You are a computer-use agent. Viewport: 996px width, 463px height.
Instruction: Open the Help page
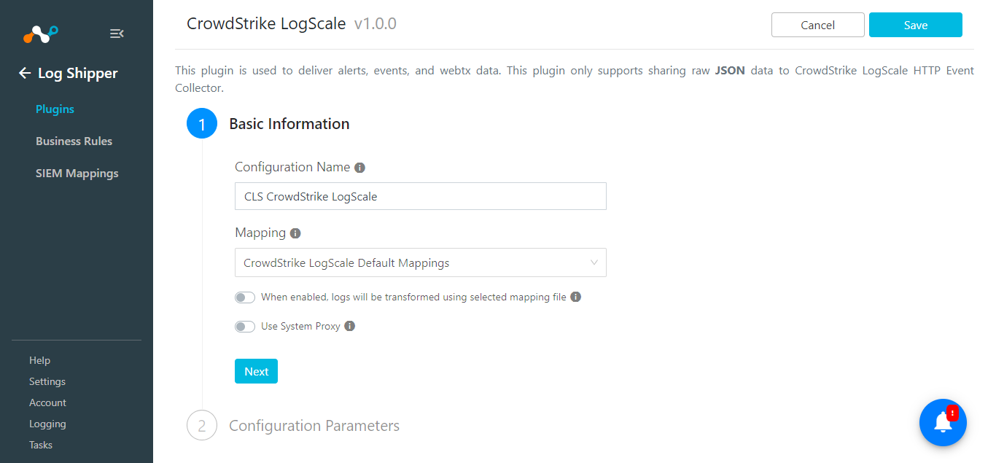coord(39,360)
